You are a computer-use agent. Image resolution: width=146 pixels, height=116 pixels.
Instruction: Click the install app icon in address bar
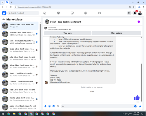(130, 7)
